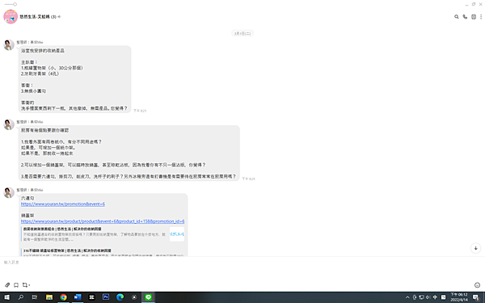Image resolution: width=485 pixels, height=303 pixels.
Task: Switch the Chinese IME mode indicator
Action: [435, 297]
